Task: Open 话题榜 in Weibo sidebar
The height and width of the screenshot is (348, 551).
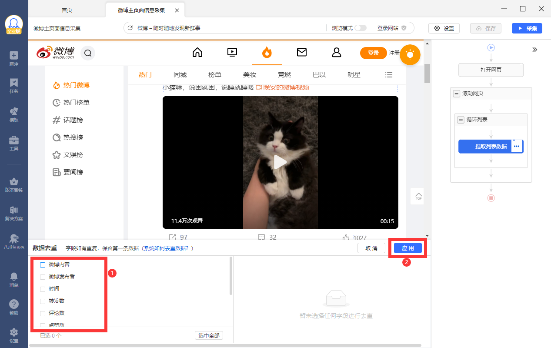Action: 67,120
